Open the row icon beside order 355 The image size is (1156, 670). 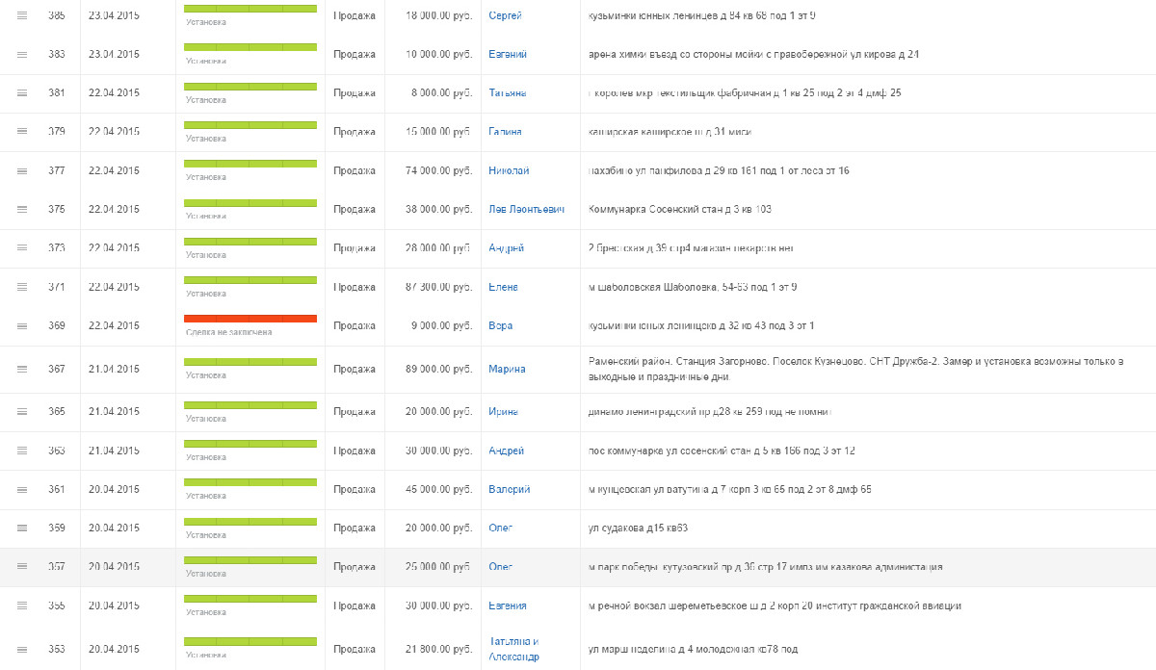(x=22, y=606)
